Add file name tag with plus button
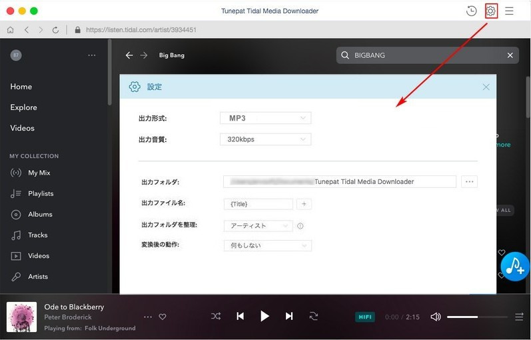This screenshot has width=531, height=340. [304, 204]
